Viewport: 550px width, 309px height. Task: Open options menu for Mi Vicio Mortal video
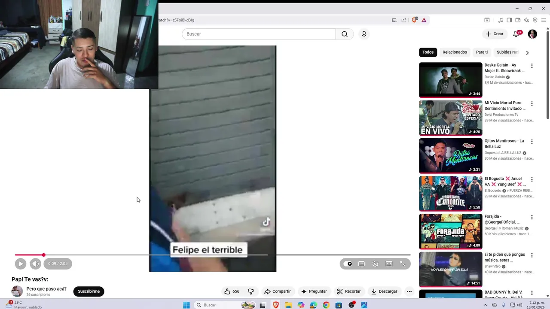click(532, 104)
